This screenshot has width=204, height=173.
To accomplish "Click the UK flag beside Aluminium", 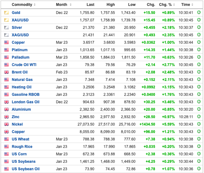I will [x=7, y=109].
